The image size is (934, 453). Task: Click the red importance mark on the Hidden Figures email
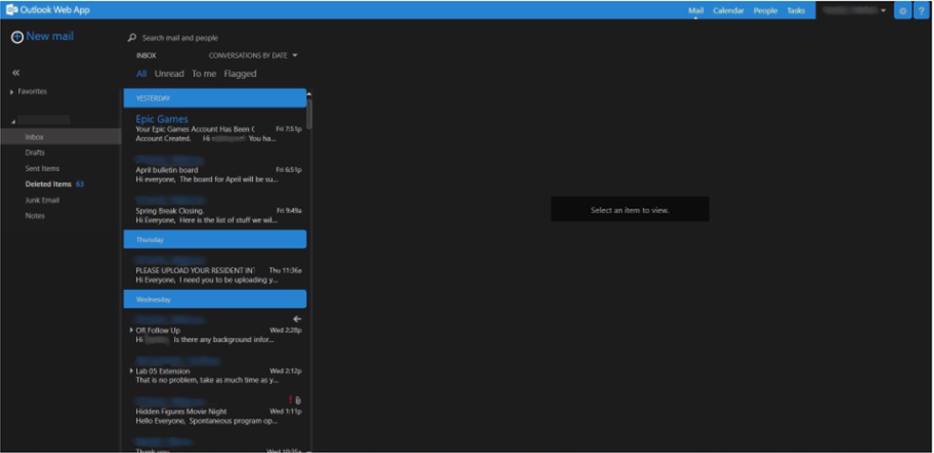pos(290,400)
